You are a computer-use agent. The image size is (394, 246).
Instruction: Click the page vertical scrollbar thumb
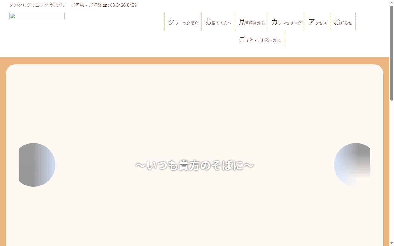[392, 53]
